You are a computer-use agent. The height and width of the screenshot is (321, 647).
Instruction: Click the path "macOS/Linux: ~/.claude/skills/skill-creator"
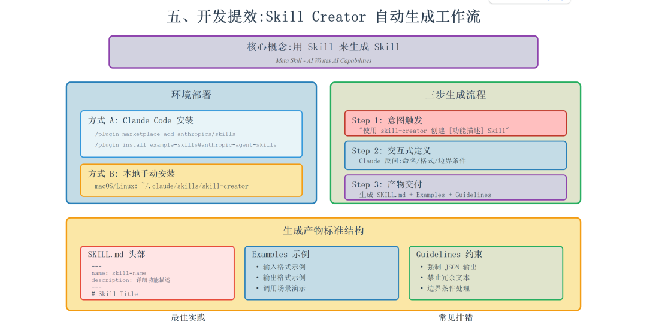pos(172,186)
